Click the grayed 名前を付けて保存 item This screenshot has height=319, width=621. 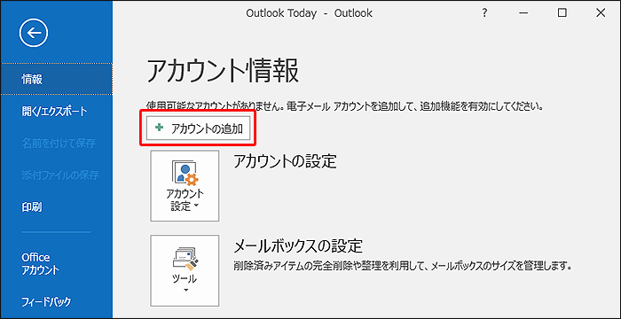pyautogui.click(x=59, y=143)
